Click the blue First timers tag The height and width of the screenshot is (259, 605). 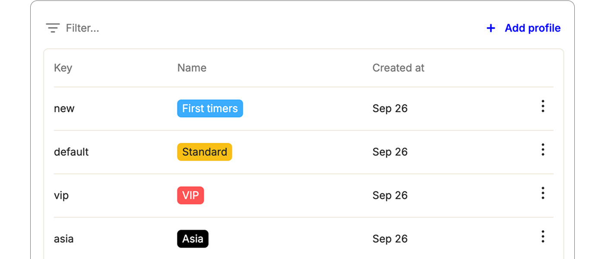click(x=210, y=108)
